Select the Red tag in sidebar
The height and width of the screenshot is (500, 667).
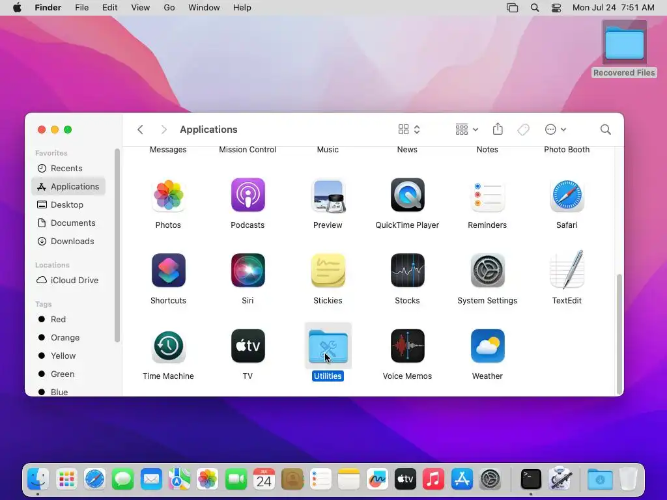click(68, 319)
